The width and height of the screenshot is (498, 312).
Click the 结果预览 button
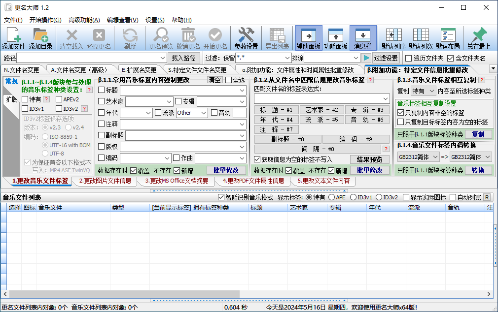[369, 159]
